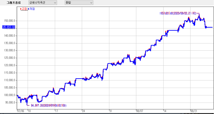This screenshot has height=114, width=214.
Task: Open the 상세수익곡선 graph type dropdown
Action: click(43, 3)
